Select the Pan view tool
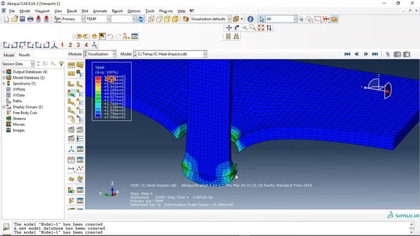420x236 pixels. tap(229, 28)
